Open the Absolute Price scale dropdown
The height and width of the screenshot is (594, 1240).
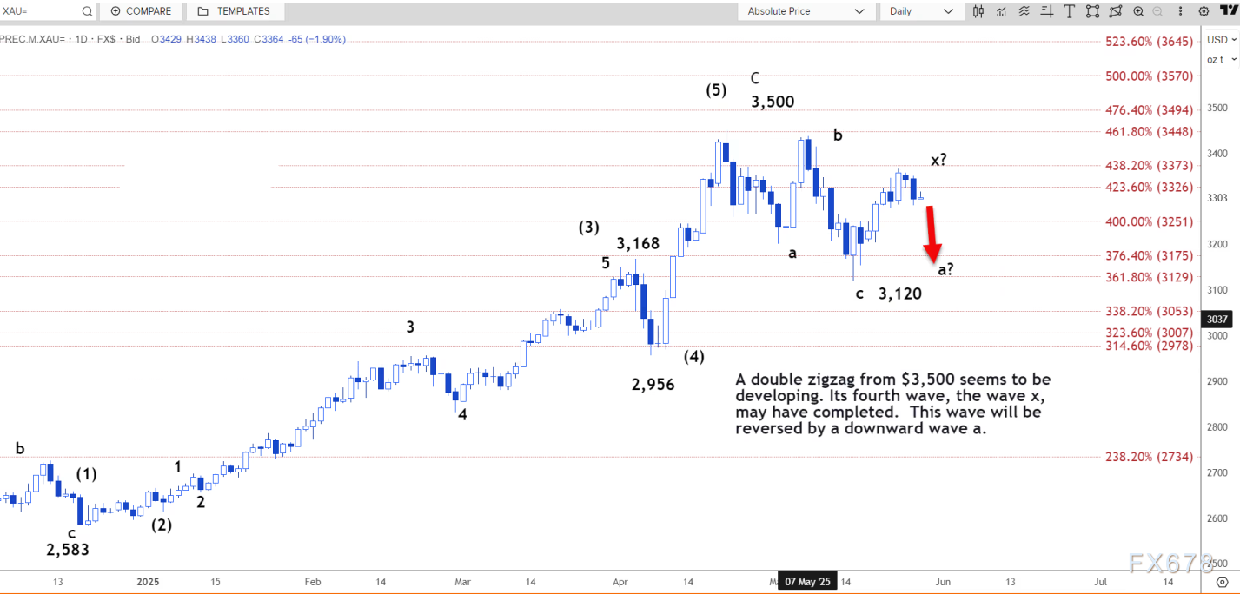pos(806,11)
